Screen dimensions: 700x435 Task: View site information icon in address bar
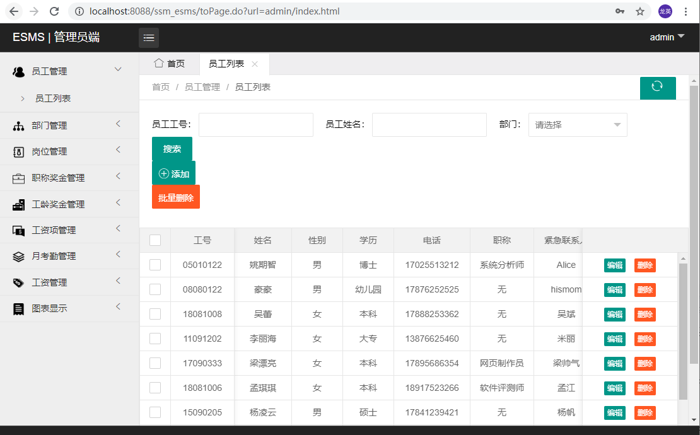click(x=79, y=11)
